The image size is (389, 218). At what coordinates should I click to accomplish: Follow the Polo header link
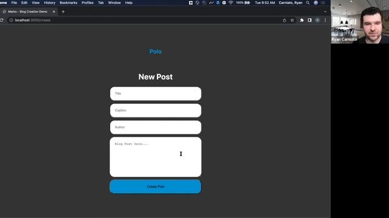pos(156,51)
